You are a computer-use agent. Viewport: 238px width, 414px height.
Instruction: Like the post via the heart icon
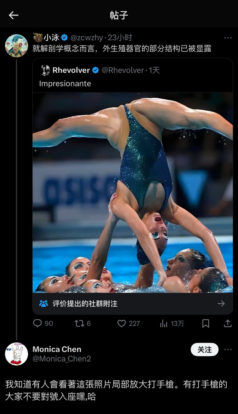(x=121, y=323)
